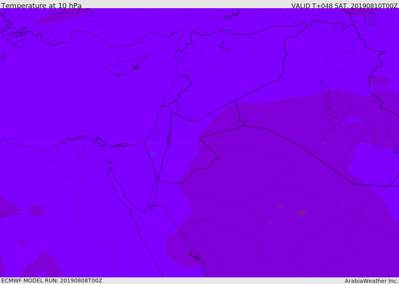Click the 'ECMWF MODEL RUN: 20190808T00Z' caption
Image resolution: width=399 pixels, height=284 pixels.
coord(52,280)
